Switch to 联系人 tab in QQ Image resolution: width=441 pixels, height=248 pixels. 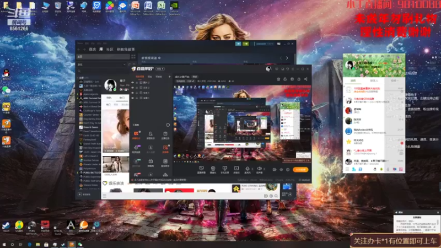coord(374,80)
